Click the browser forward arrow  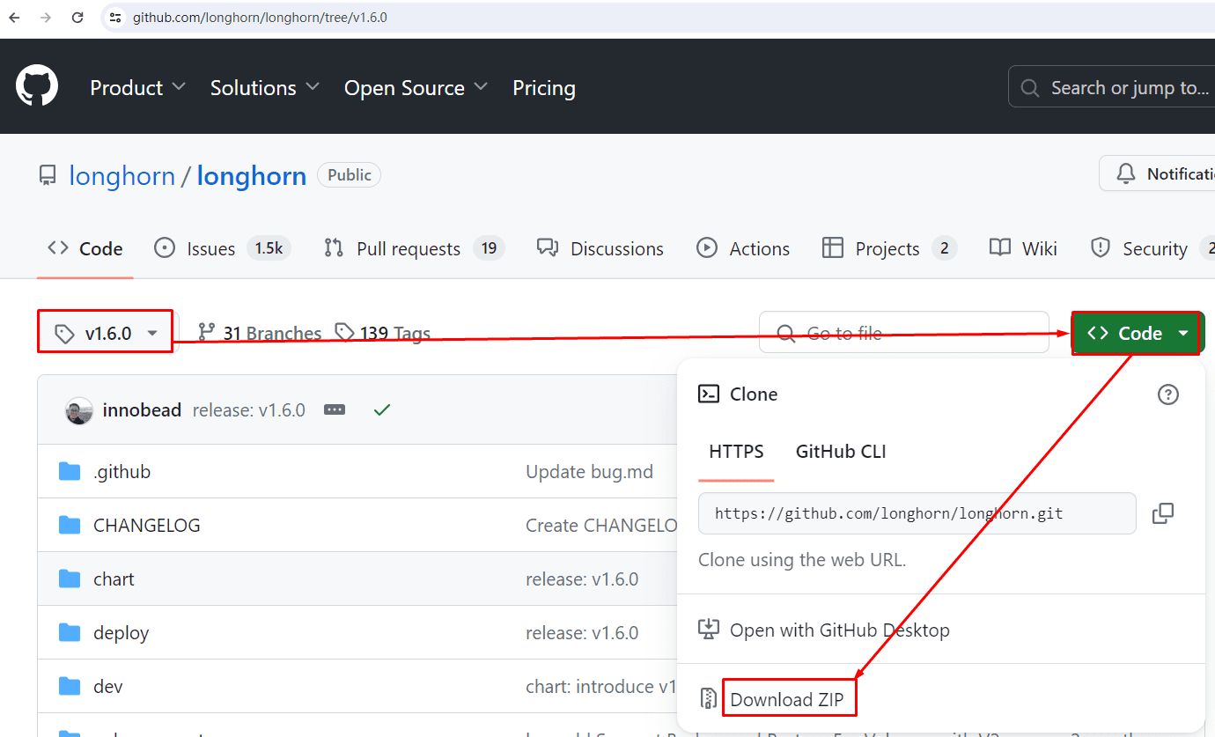point(46,18)
